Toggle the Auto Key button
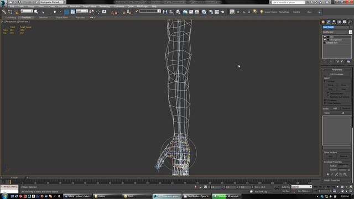This screenshot has height=199, width=354. tap(285, 187)
